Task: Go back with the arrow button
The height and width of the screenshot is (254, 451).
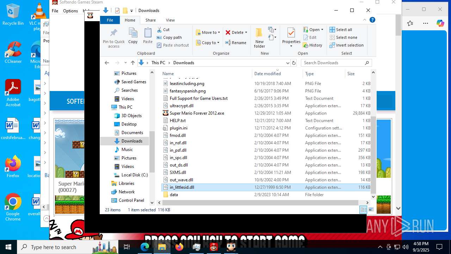Action: [x=107, y=63]
